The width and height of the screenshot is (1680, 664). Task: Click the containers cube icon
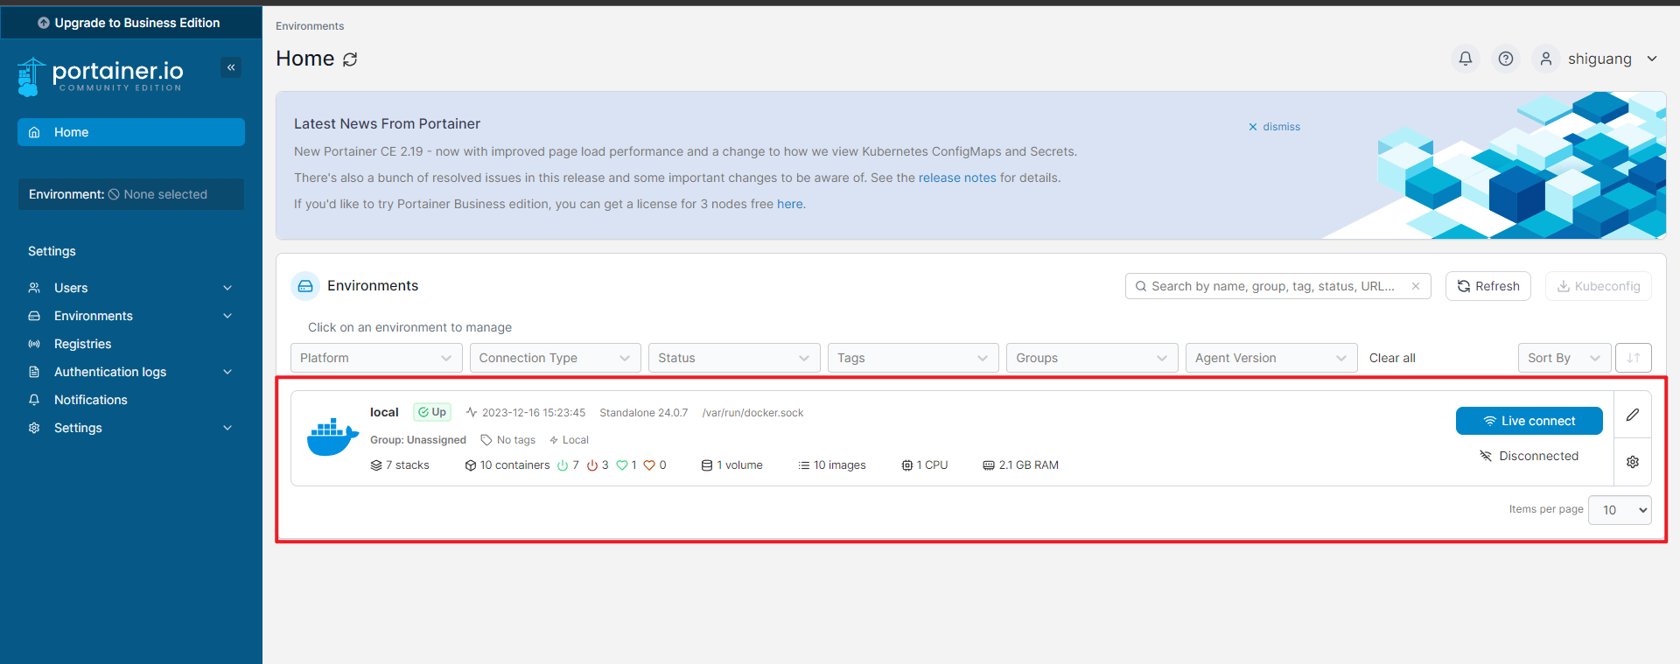[471, 465]
